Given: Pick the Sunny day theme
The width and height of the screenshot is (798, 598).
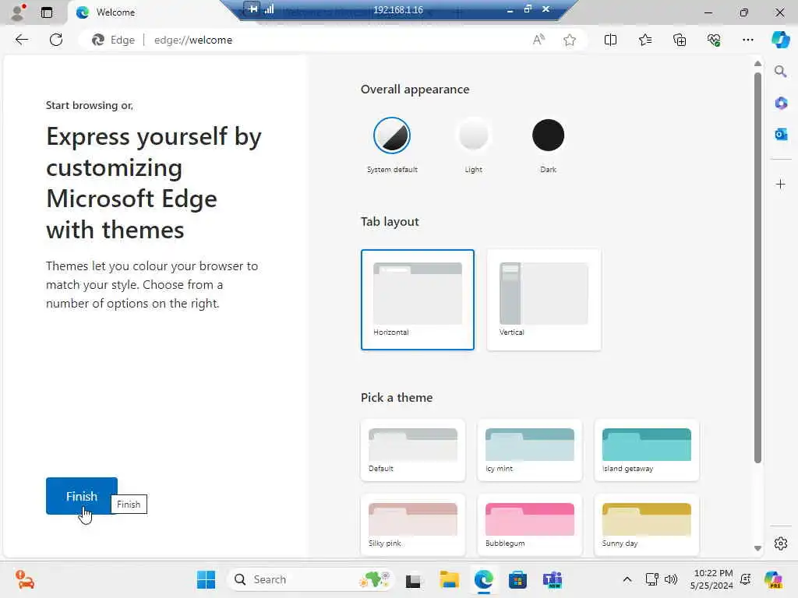Looking at the screenshot, I should 646,525.
